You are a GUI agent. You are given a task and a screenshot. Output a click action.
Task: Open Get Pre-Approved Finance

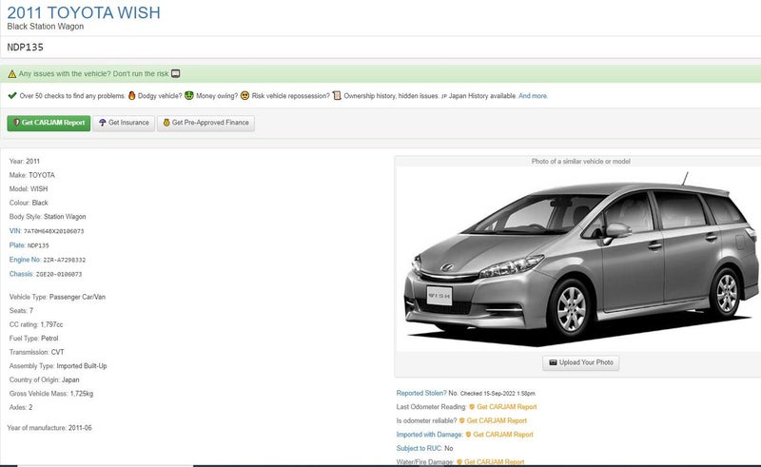[x=206, y=123]
